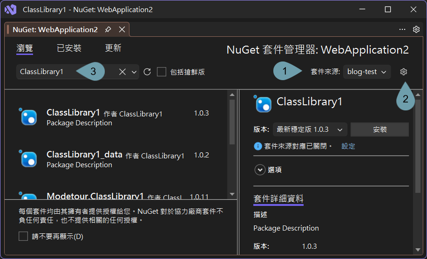Close the NuGet WebApplication2 document tab

coord(122,29)
